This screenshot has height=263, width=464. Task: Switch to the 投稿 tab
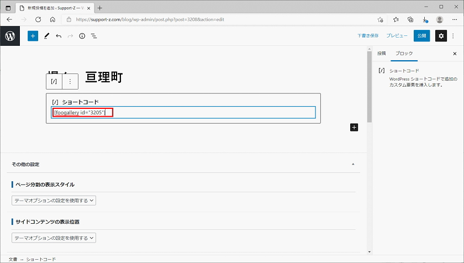click(382, 54)
